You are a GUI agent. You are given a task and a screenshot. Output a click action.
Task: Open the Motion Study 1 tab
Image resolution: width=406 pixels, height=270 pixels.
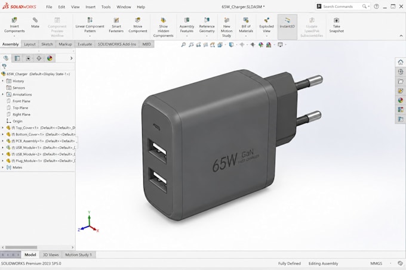[x=78, y=255]
